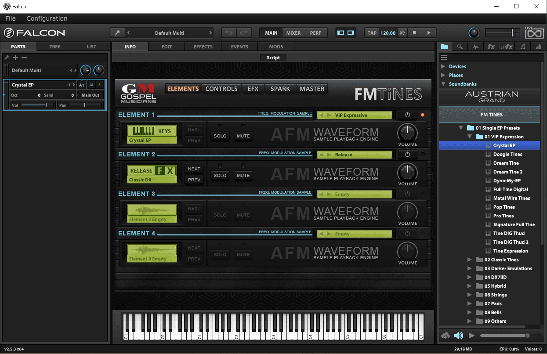
Task: Open the bar chart modulation tab in the browser
Action: (539, 47)
